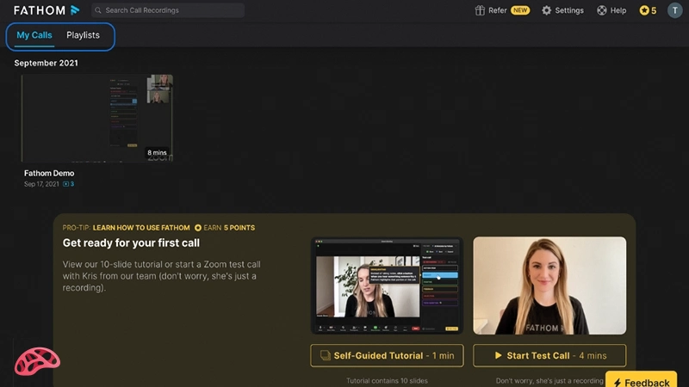Click the magnifying glass search icon
Image resolution: width=689 pixels, height=387 pixels.
pos(98,10)
